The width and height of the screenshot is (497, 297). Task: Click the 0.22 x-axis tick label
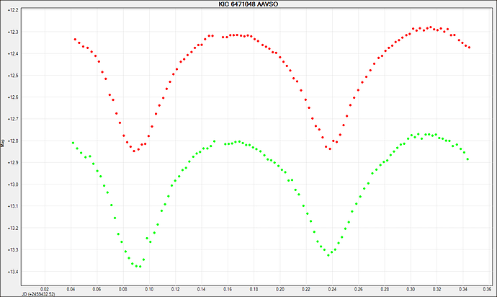(x=306, y=289)
